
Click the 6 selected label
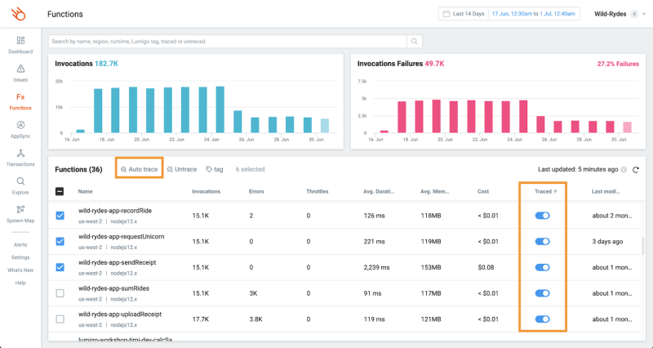(x=250, y=169)
